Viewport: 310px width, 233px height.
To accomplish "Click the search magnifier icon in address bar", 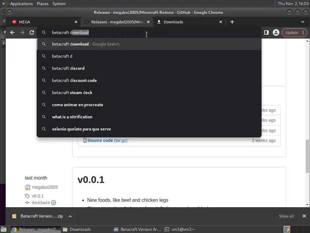I will pyautogui.click(x=44, y=32).
